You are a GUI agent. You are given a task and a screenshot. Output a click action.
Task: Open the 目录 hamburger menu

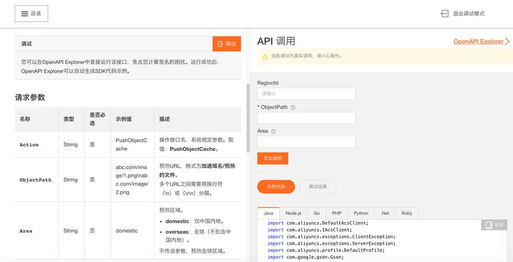pyautogui.click(x=31, y=14)
